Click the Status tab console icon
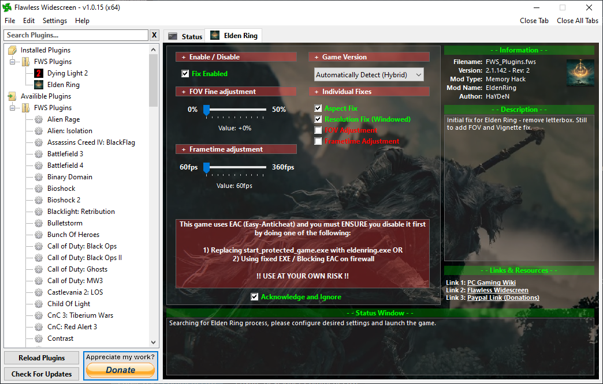603x384 pixels. coord(173,36)
